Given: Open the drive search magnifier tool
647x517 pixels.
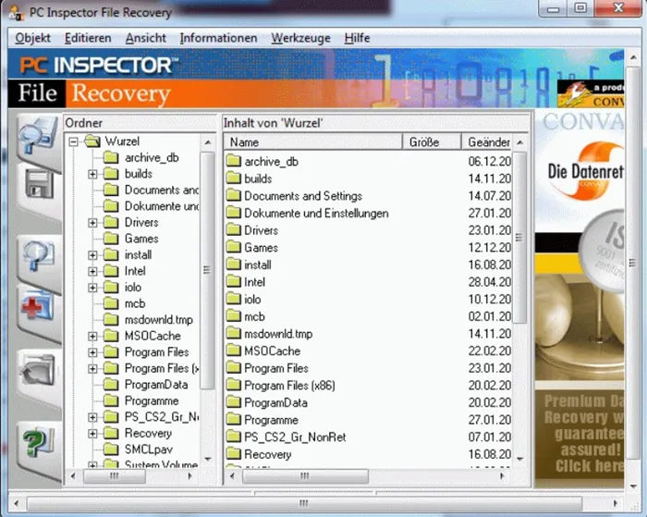Looking at the screenshot, I should tap(37, 136).
